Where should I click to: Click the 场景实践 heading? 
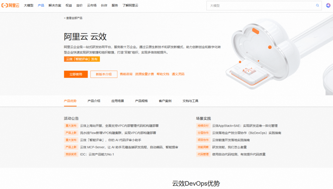tap(204, 119)
